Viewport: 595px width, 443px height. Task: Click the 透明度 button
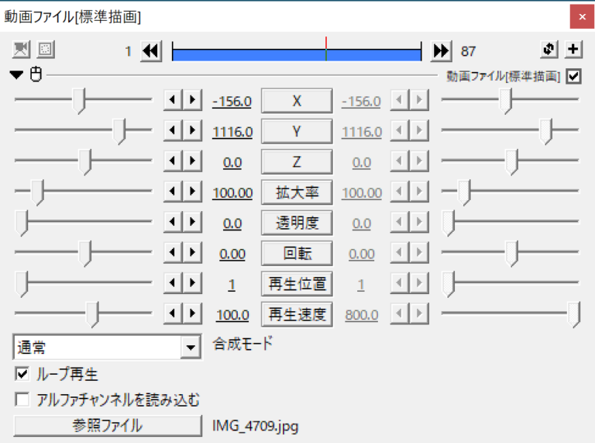point(297,223)
